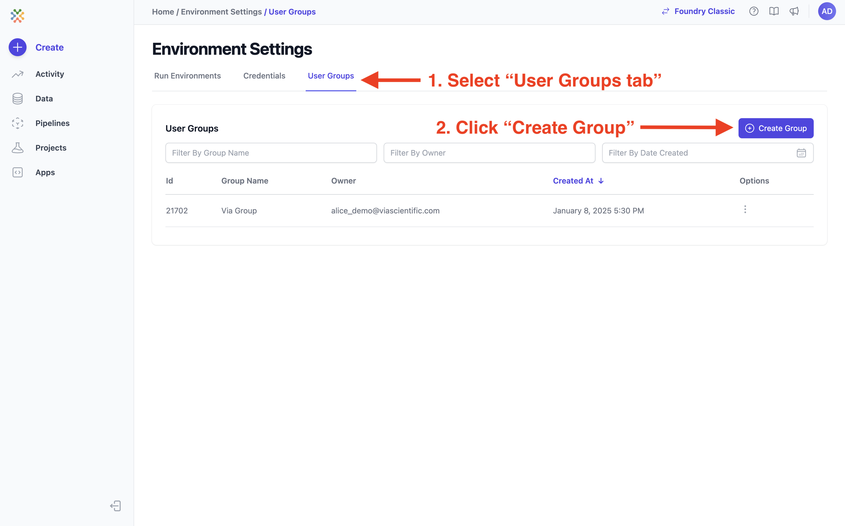Navigate to Home via breadcrumb link
845x526 pixels.
163,11
